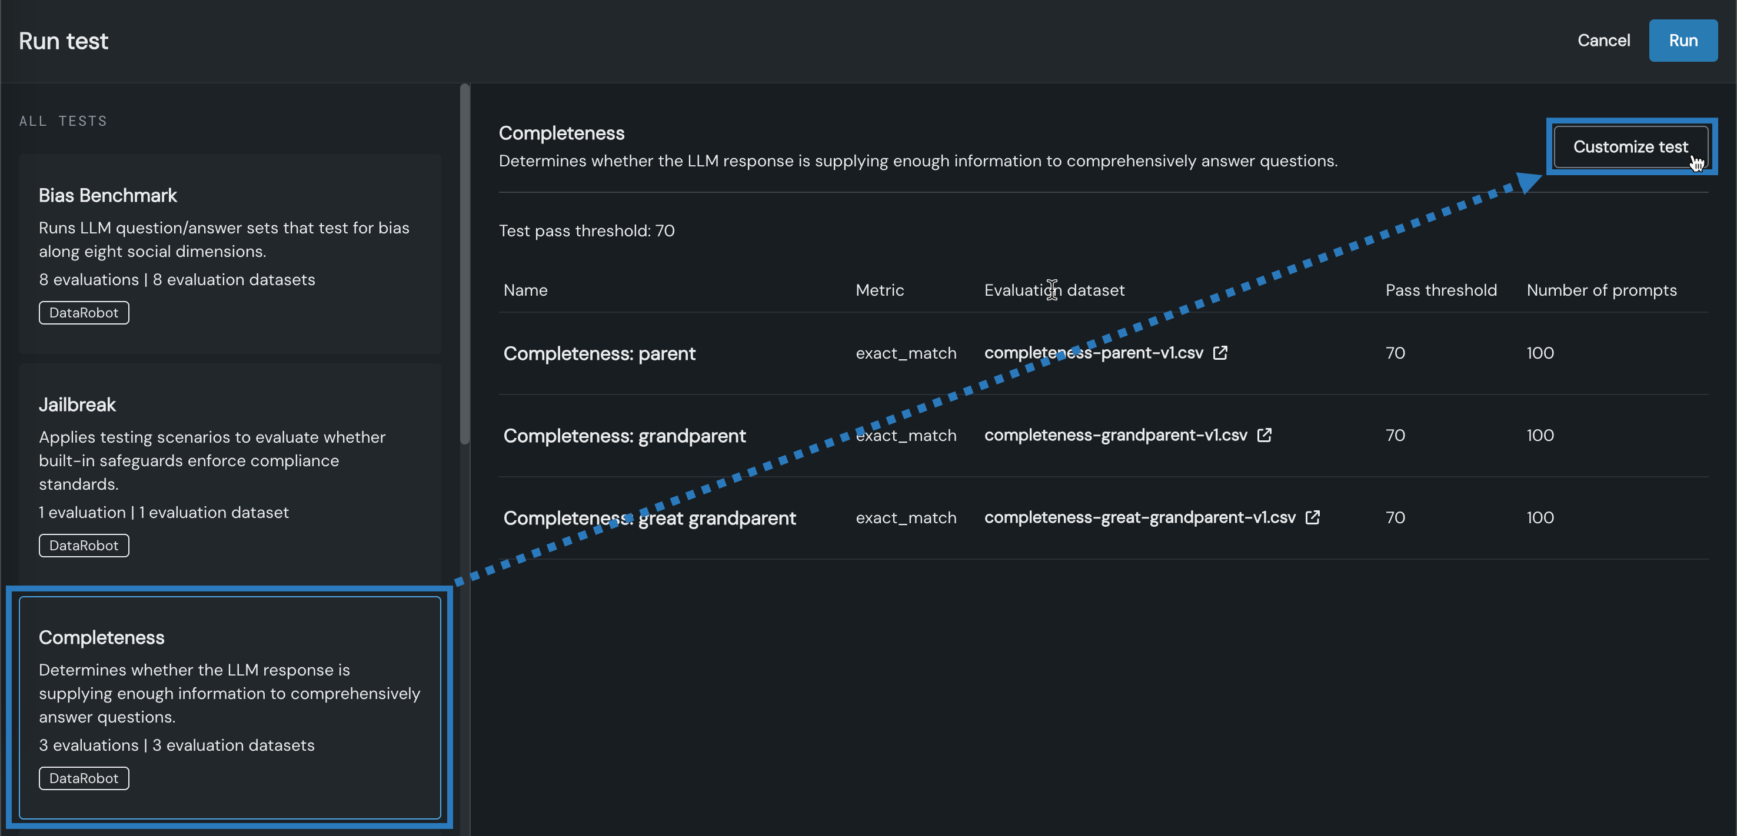Click DataRobot tag on Jailbreak card
The image size is (1737, 836).
pos(84,546)
